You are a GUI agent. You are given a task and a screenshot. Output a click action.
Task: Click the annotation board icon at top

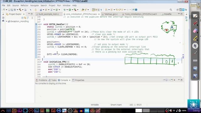coord(195,16)
